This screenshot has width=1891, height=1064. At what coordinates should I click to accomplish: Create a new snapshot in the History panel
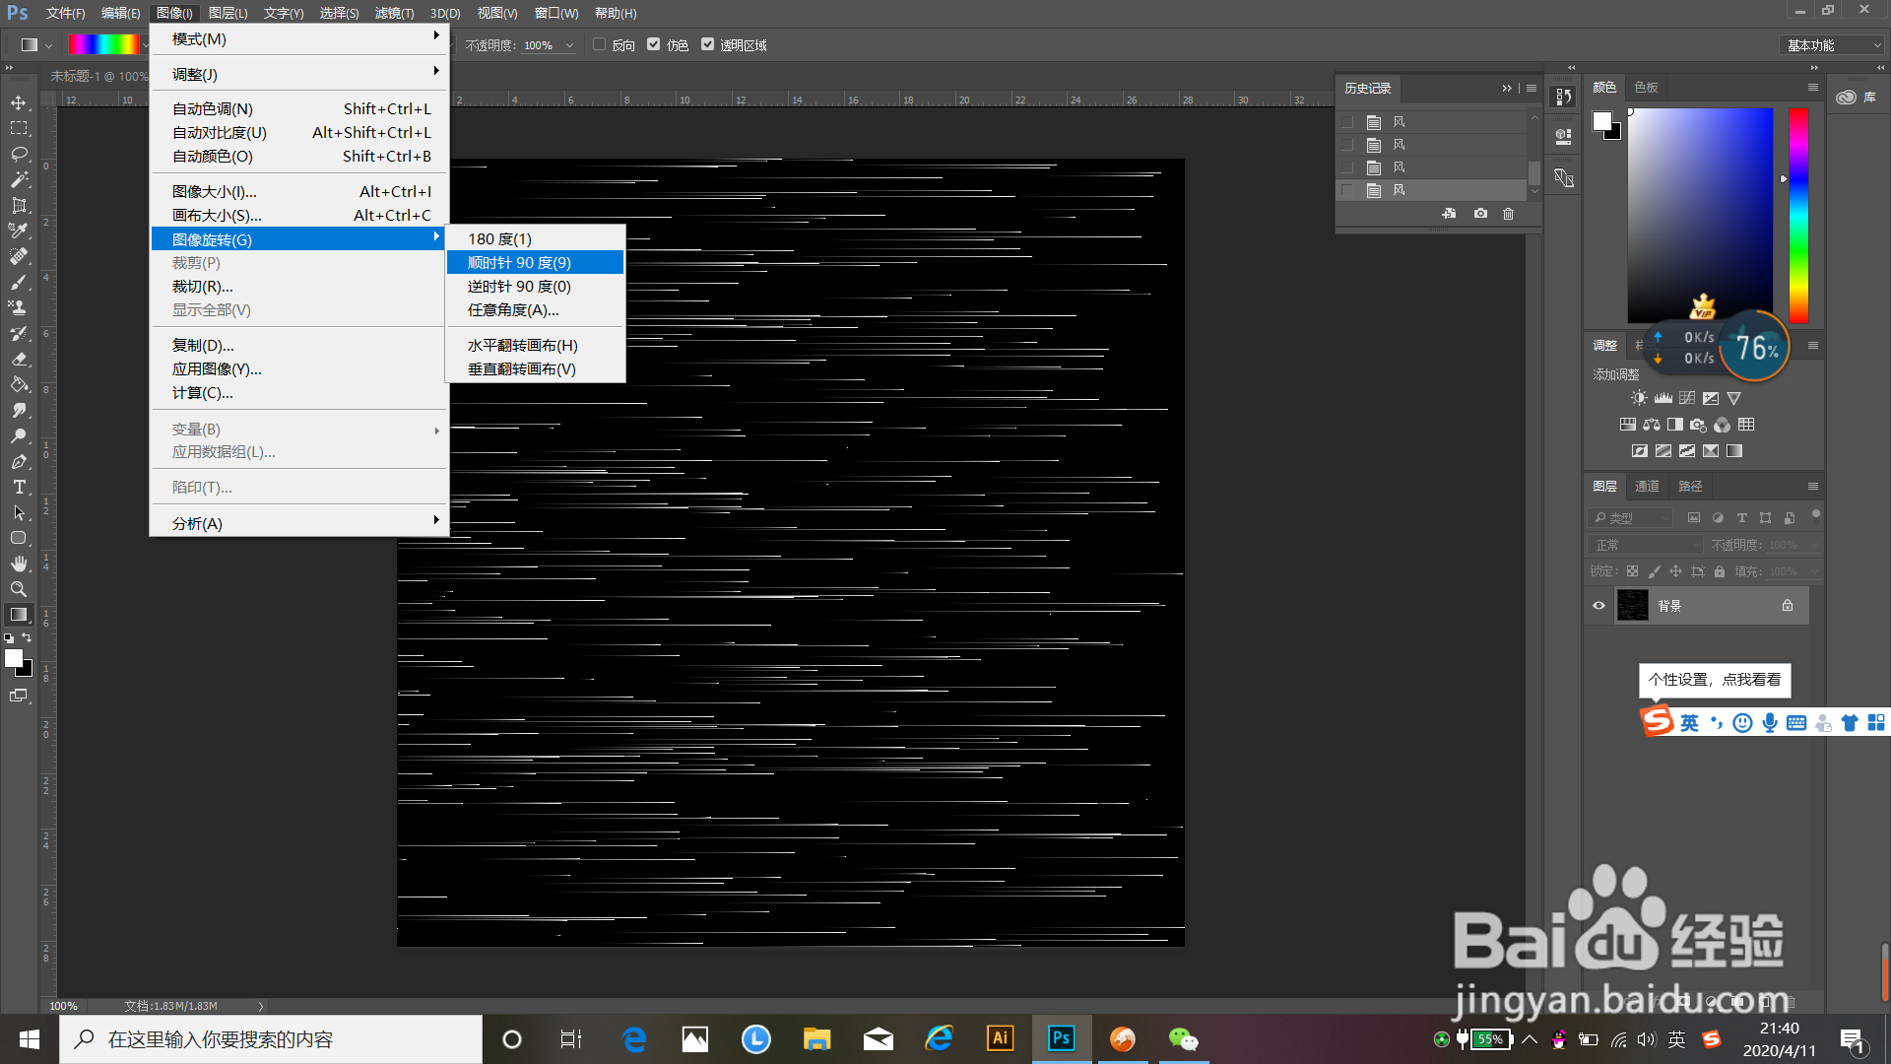[x=1480, y=214]
